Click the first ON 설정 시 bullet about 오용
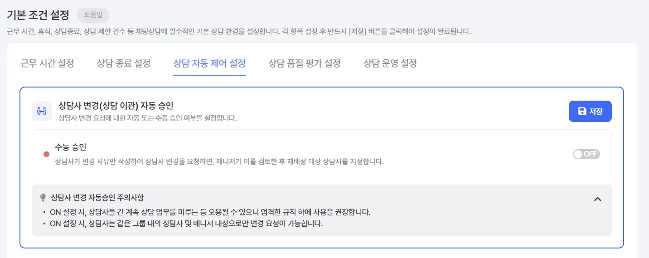649x258 pixels. click(x=210, y=212)
